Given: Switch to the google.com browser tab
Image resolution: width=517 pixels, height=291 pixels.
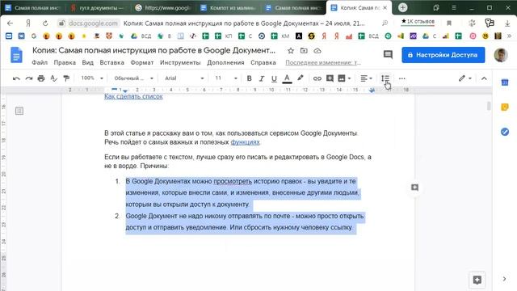Looking at the screenshot, I should click(x=163, y=7).
